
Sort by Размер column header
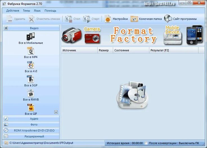click(105, 50)
